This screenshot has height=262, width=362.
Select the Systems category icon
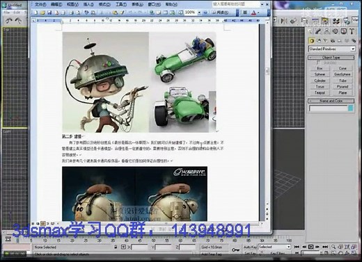point(354,41)
